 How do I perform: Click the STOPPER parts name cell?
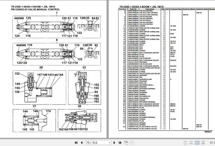tap(143, 92)
